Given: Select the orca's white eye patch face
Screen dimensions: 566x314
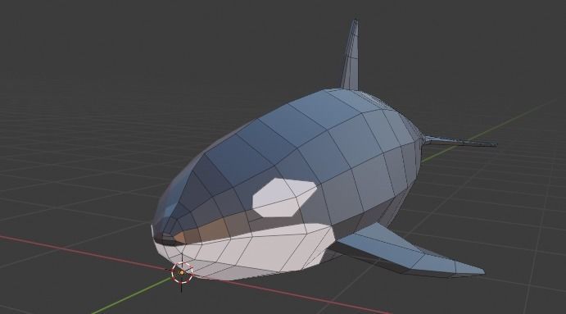Looking at the screenshot, I should [283, 198].
